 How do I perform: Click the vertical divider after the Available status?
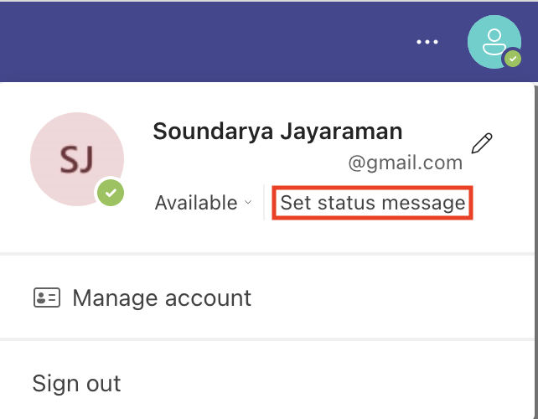pyautogui.click(x=264, y=203)
